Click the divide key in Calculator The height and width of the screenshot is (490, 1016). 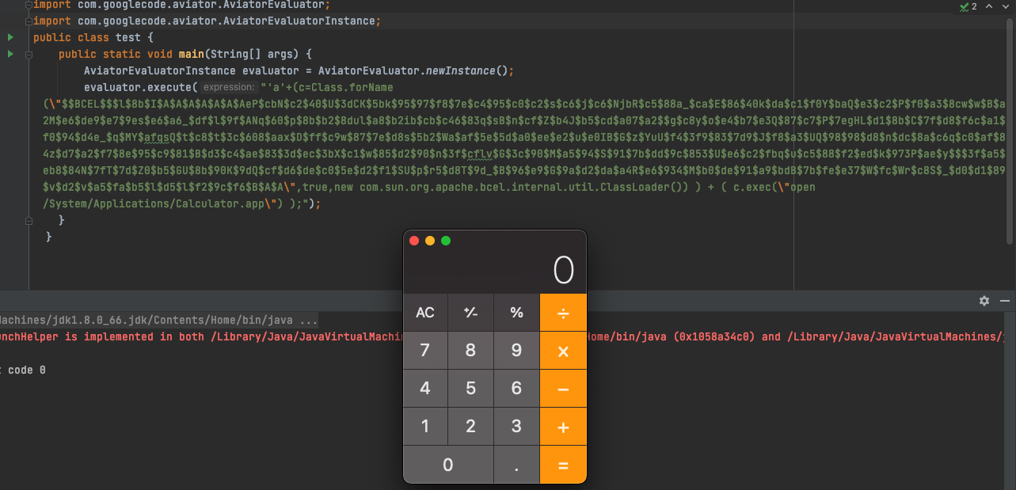click(x=563, y=313)
